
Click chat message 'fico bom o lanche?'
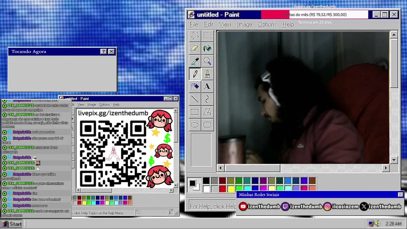click(x=46, y=199)
